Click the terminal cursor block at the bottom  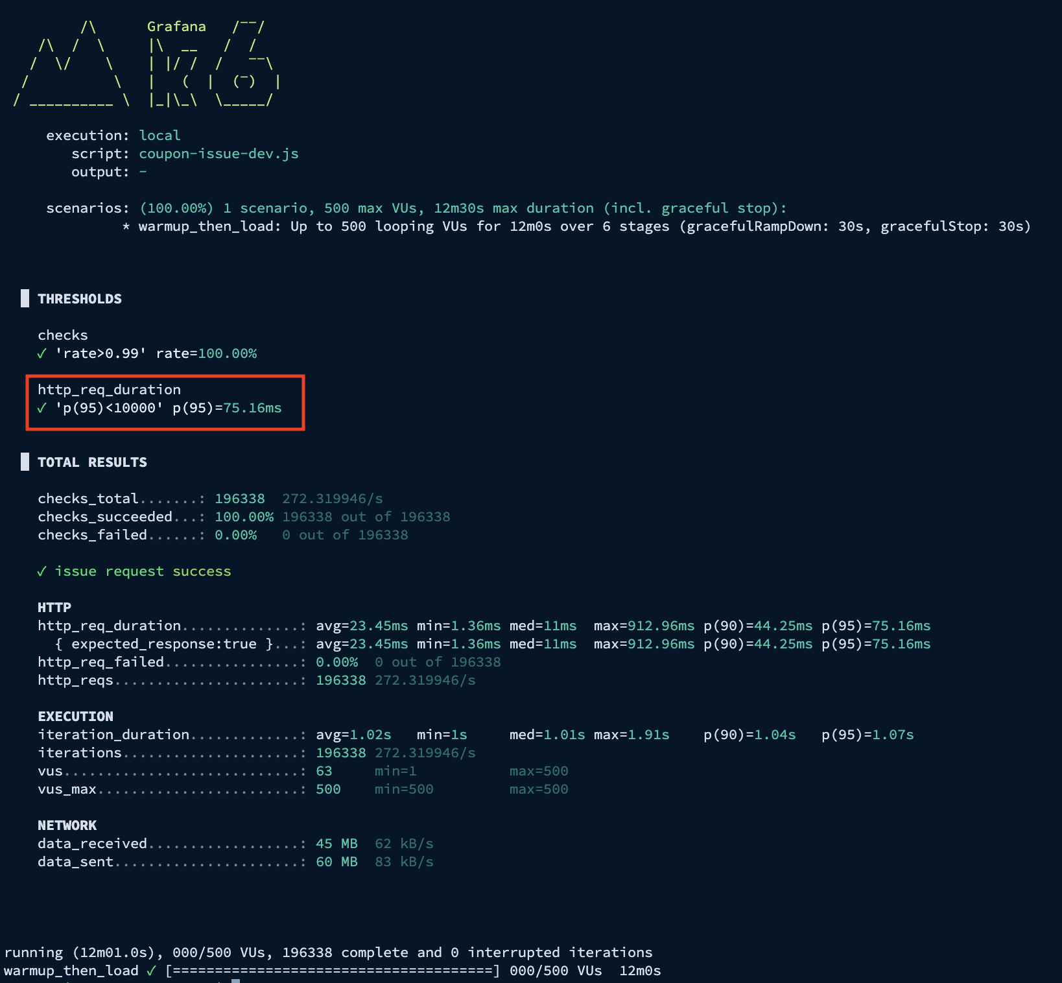coord(236,980)
